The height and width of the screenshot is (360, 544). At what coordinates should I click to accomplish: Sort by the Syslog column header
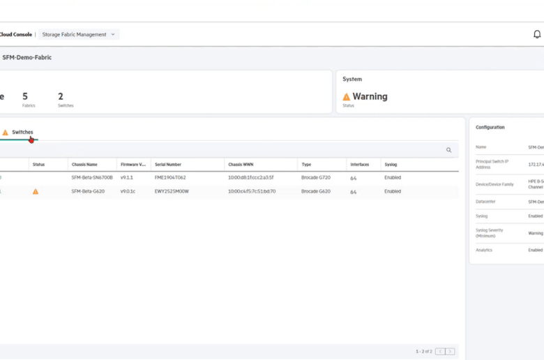coord(391,165)
